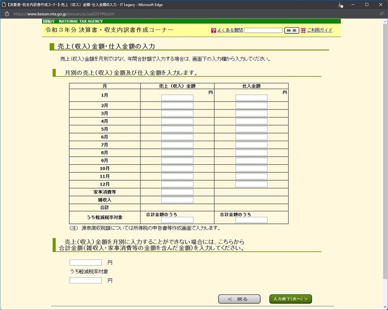388x310 pixels.
Task: Click the 11月 売上(収入)金額 field
Action: [177, 176]
